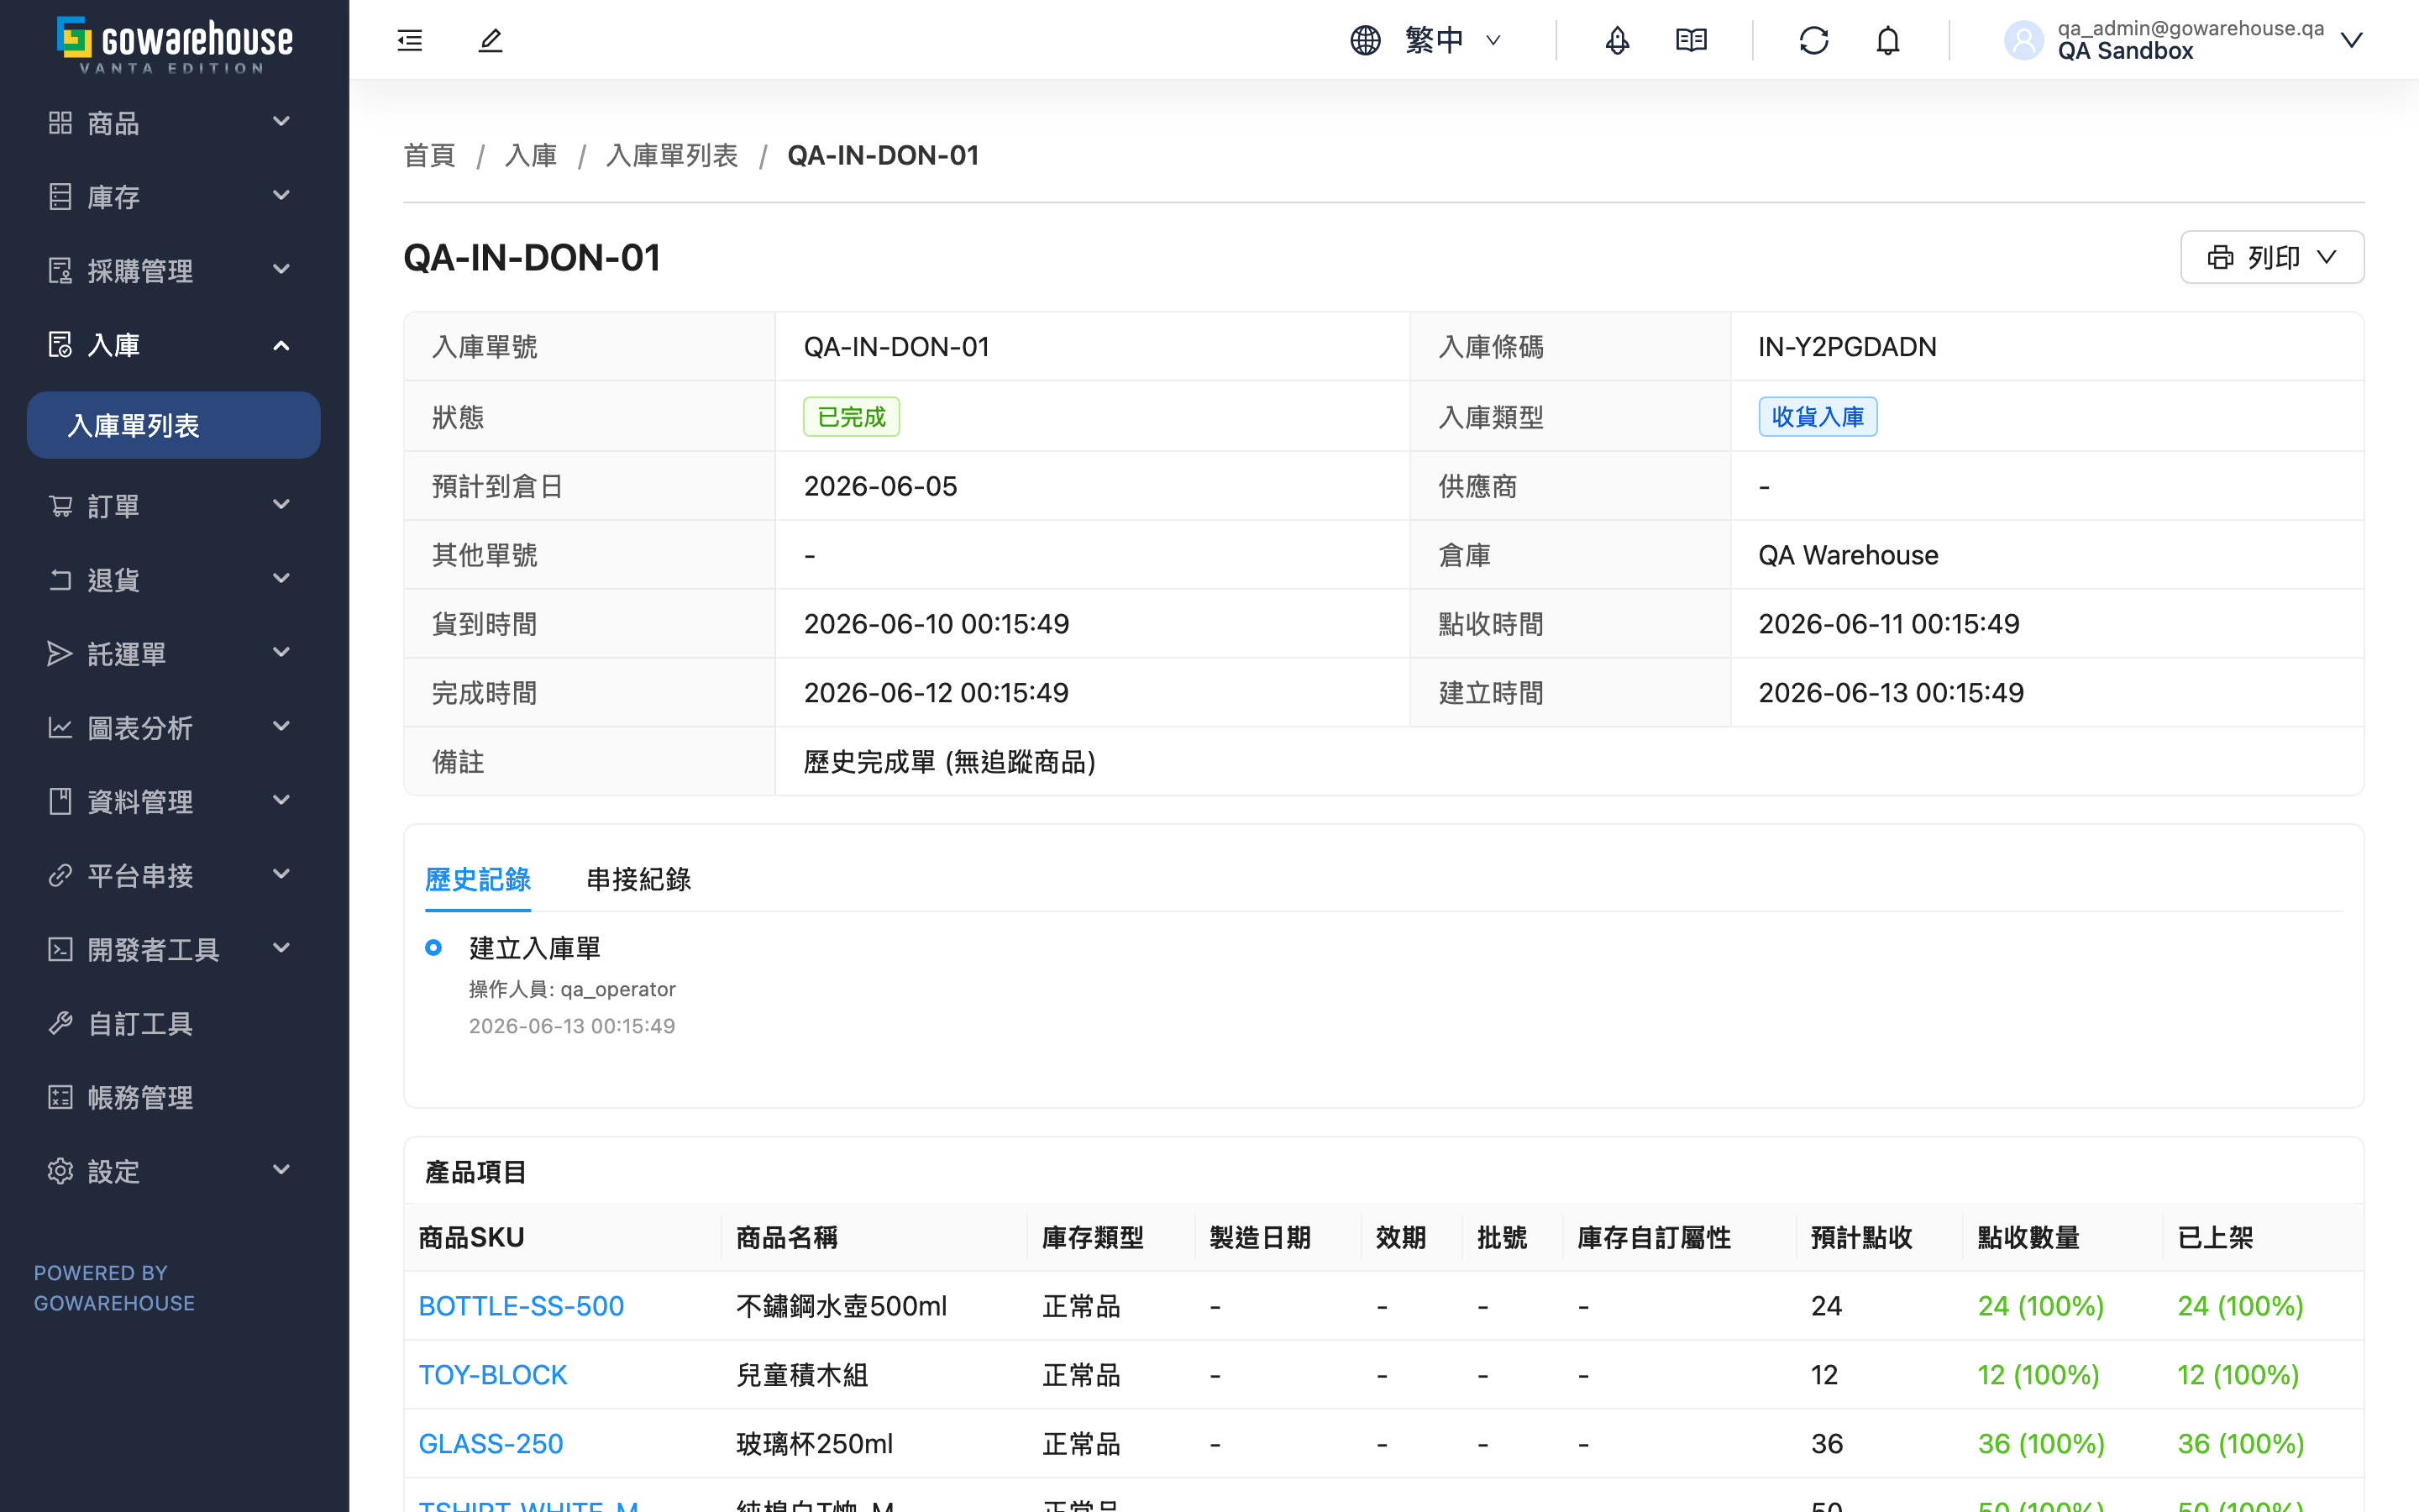
Task: Open 帳務管理 menu item
Action: [174, 1097]
